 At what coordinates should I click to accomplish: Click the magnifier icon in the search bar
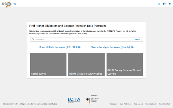pyautogui.click(x=33, y=39)
